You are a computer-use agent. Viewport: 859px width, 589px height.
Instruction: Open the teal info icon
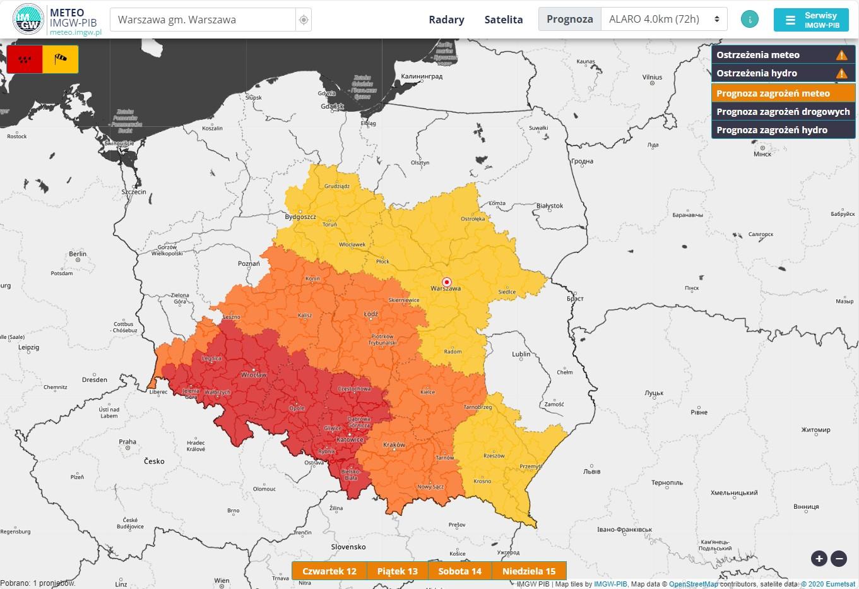pyautogui.click(x=749, y=20)
